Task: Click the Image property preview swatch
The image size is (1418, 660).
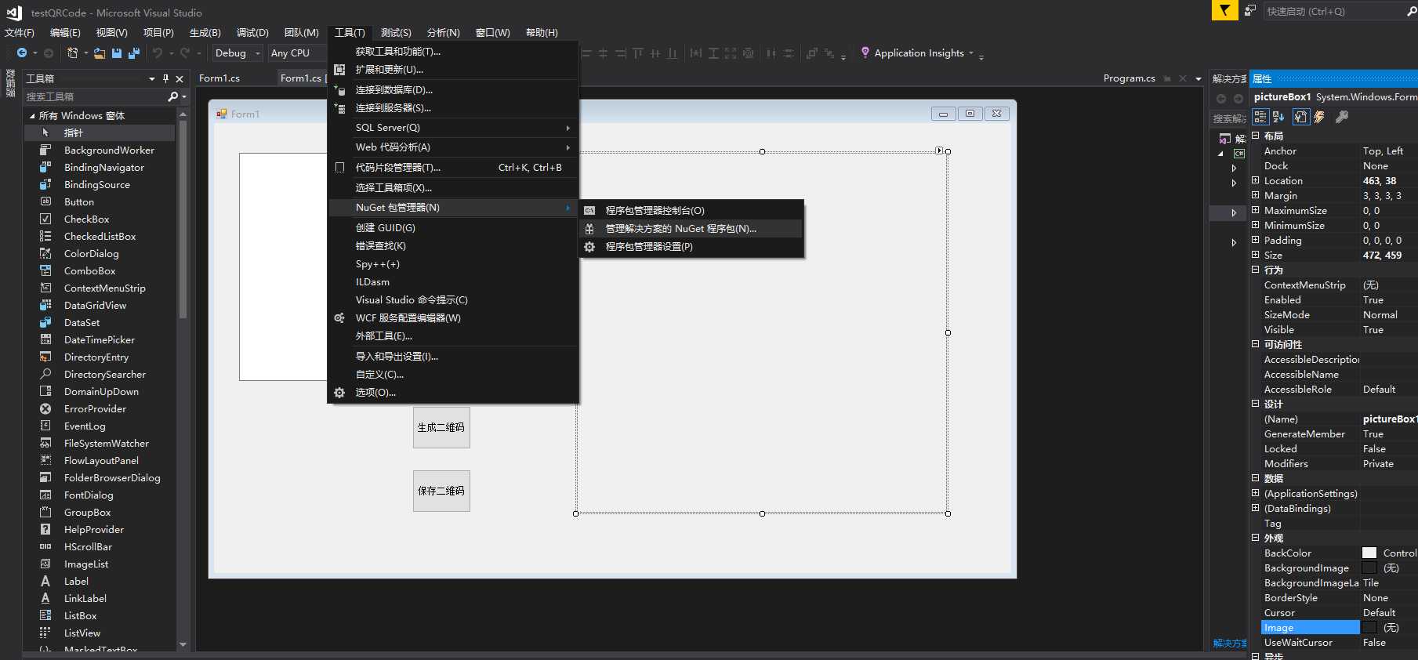Action: click(1369, 627)
